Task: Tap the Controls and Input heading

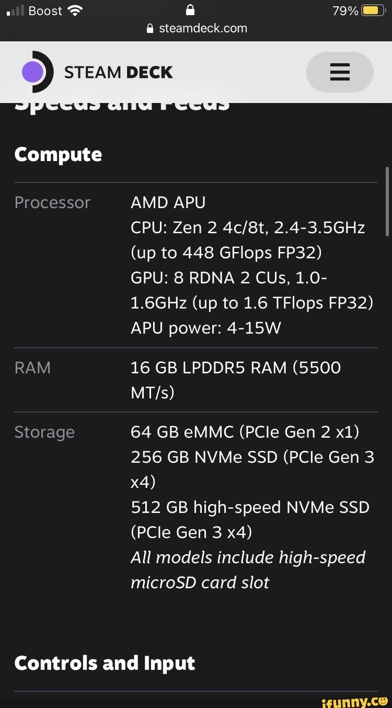Action: click(x=105, y=663)
